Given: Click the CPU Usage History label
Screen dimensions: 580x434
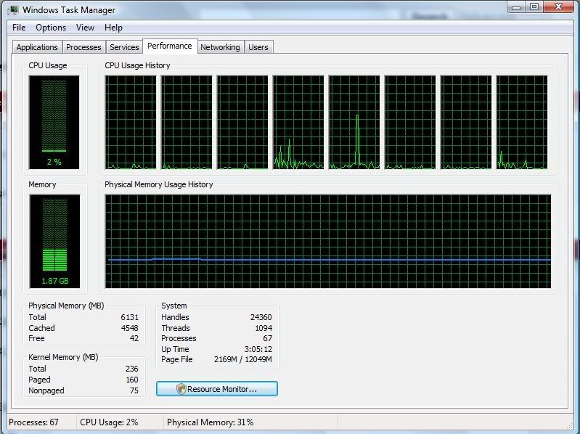Looking at the screenshot, I should (137, 65).
